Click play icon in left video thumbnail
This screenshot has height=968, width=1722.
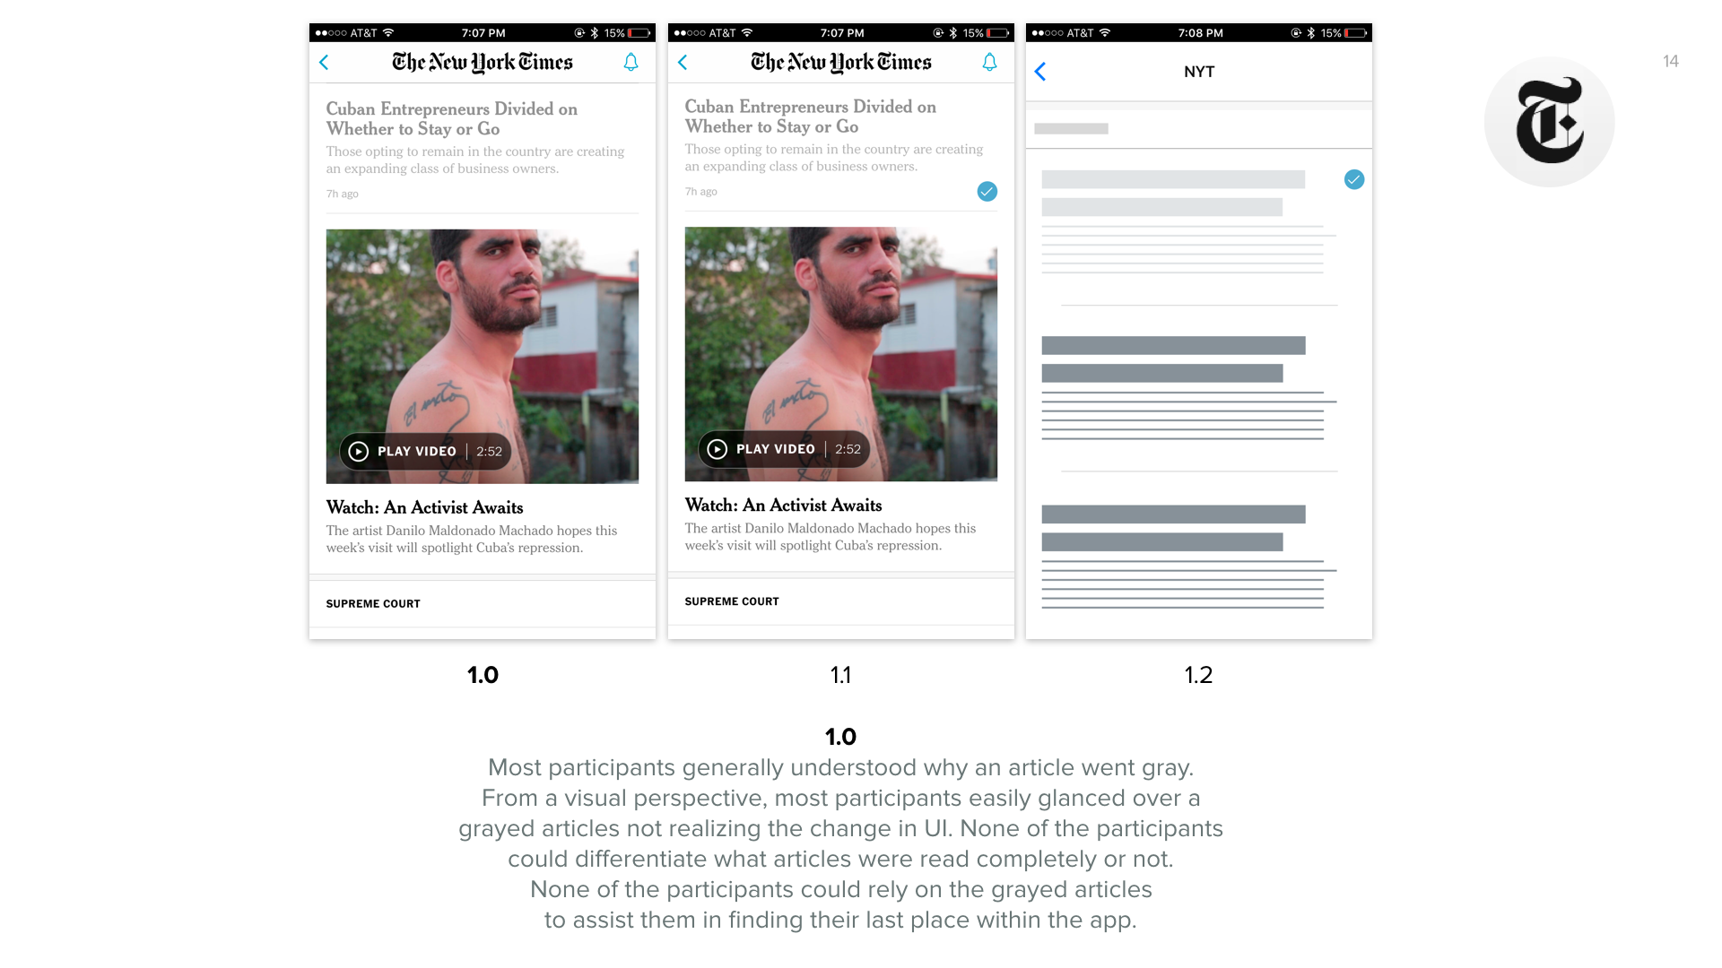pyautogui.click(x=359, y=452)
